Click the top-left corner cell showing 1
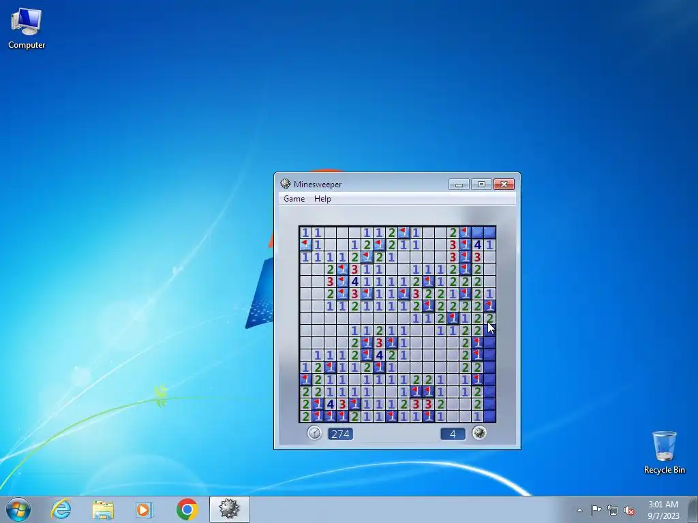This screenshot has height=523, width=698. click(305, 232)
